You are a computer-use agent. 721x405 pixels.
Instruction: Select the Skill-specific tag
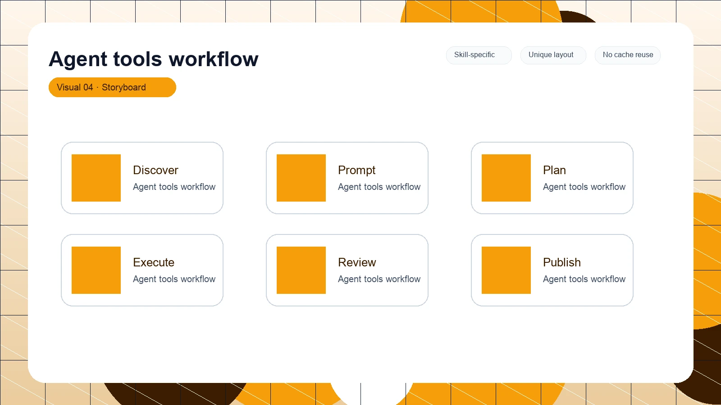[479, 55]
